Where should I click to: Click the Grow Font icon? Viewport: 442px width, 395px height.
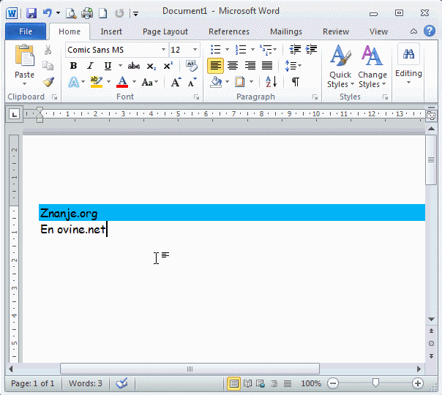pos(176,82)
